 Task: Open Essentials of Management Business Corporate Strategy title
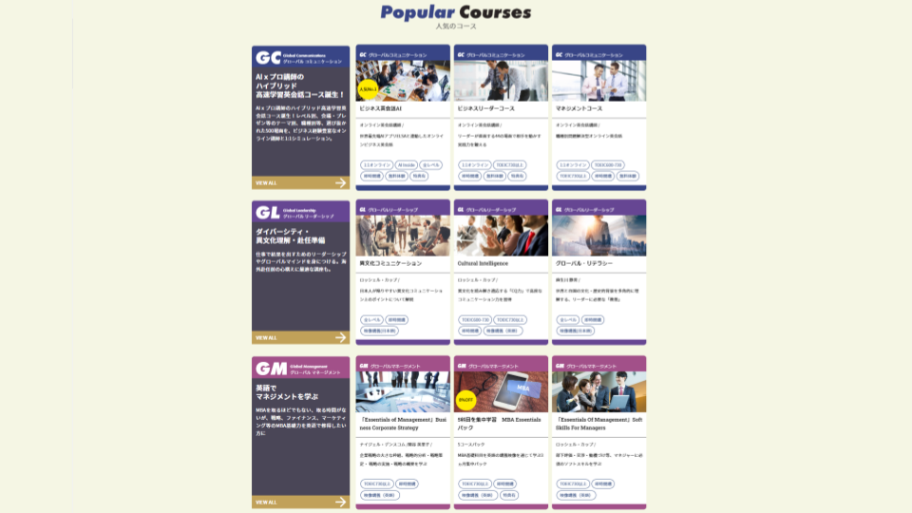[x=403, y=423]
